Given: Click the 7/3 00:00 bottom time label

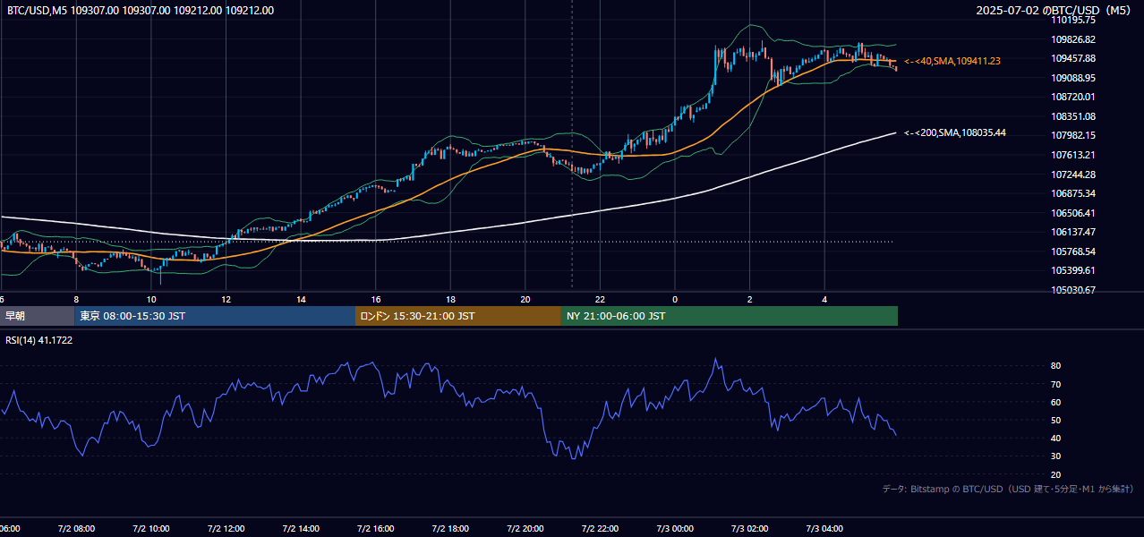Looking at the screenshot, I should (x=675, y=529).
